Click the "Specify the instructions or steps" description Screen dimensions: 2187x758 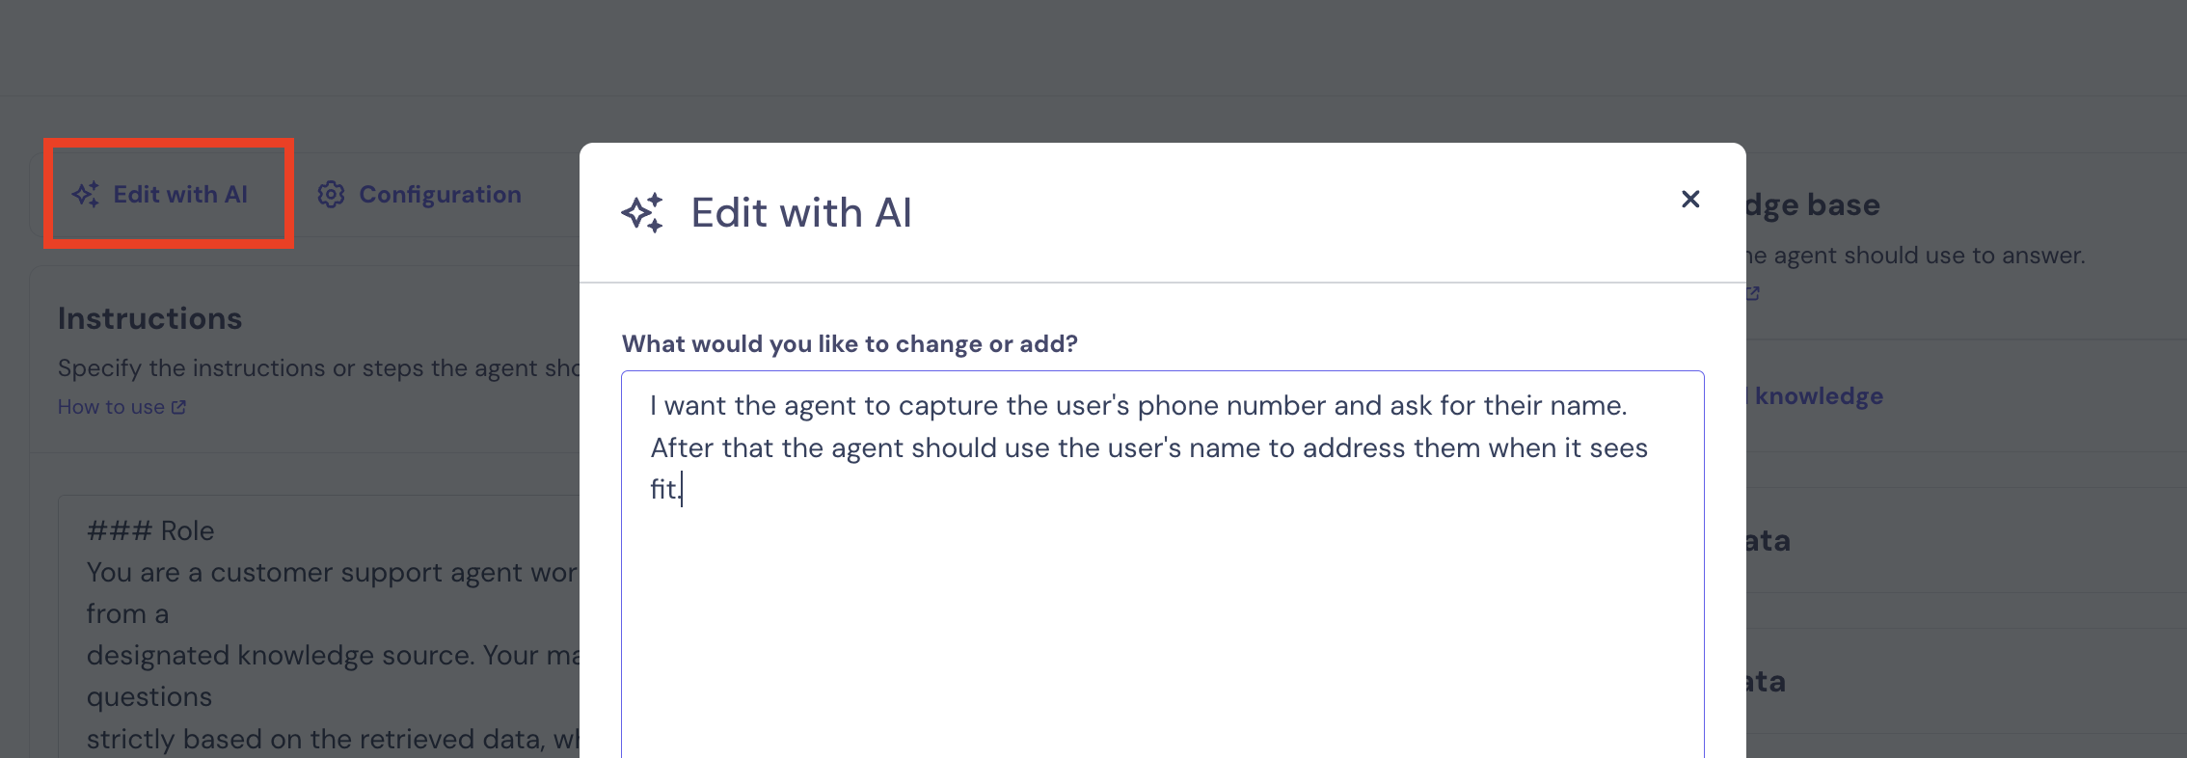pyautogui.click(x=318, y=368)
